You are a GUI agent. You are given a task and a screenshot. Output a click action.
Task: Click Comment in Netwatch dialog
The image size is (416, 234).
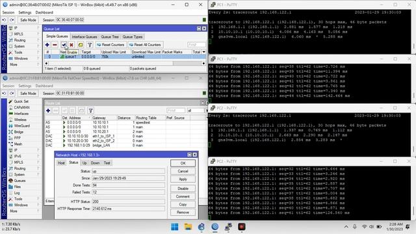click(183, 196)
